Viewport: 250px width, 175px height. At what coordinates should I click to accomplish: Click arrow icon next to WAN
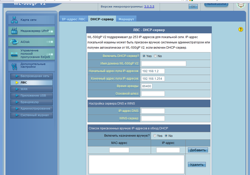pos(17,89)
